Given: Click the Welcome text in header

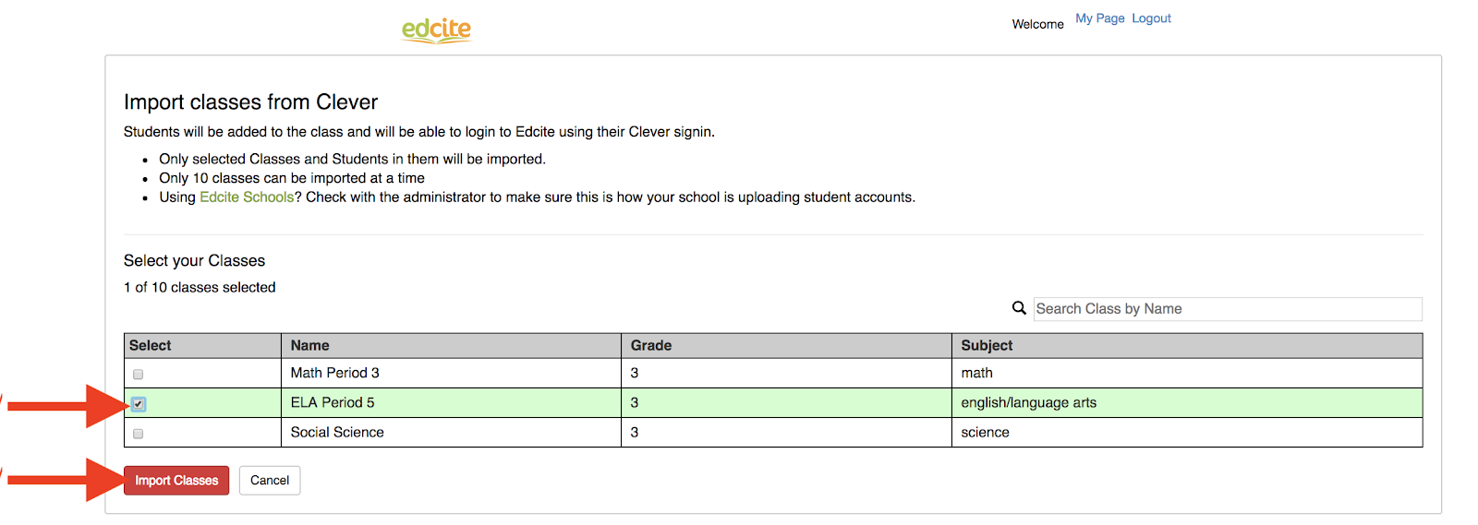Looking at the screenshot, I should (x=1037, y=24).
